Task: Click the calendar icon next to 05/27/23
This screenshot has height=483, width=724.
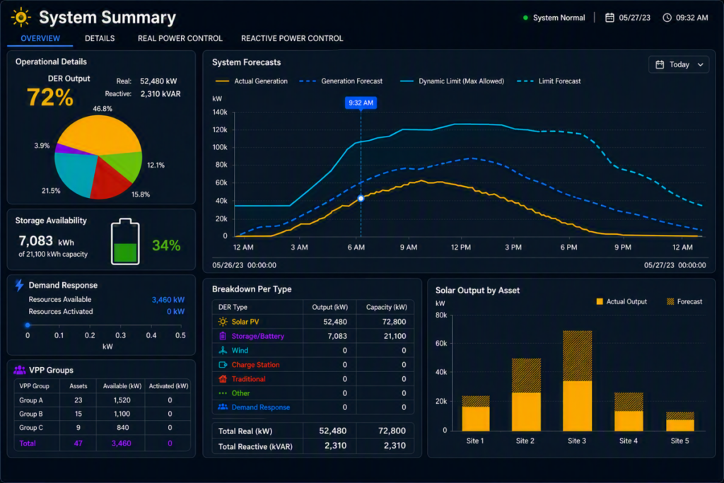Action: pos(609,18)
